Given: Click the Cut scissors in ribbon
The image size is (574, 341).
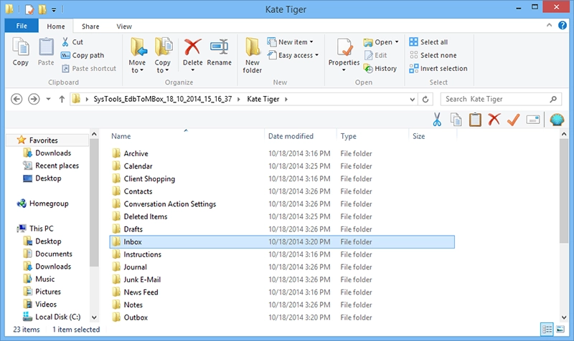Looking at the screenshot, I should 65,42.
